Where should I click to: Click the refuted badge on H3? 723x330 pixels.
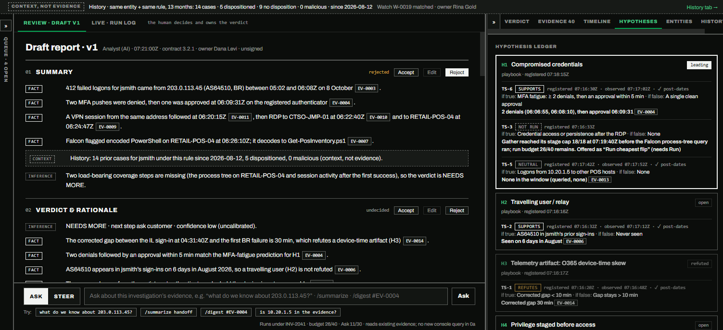(x=699, y=264)
